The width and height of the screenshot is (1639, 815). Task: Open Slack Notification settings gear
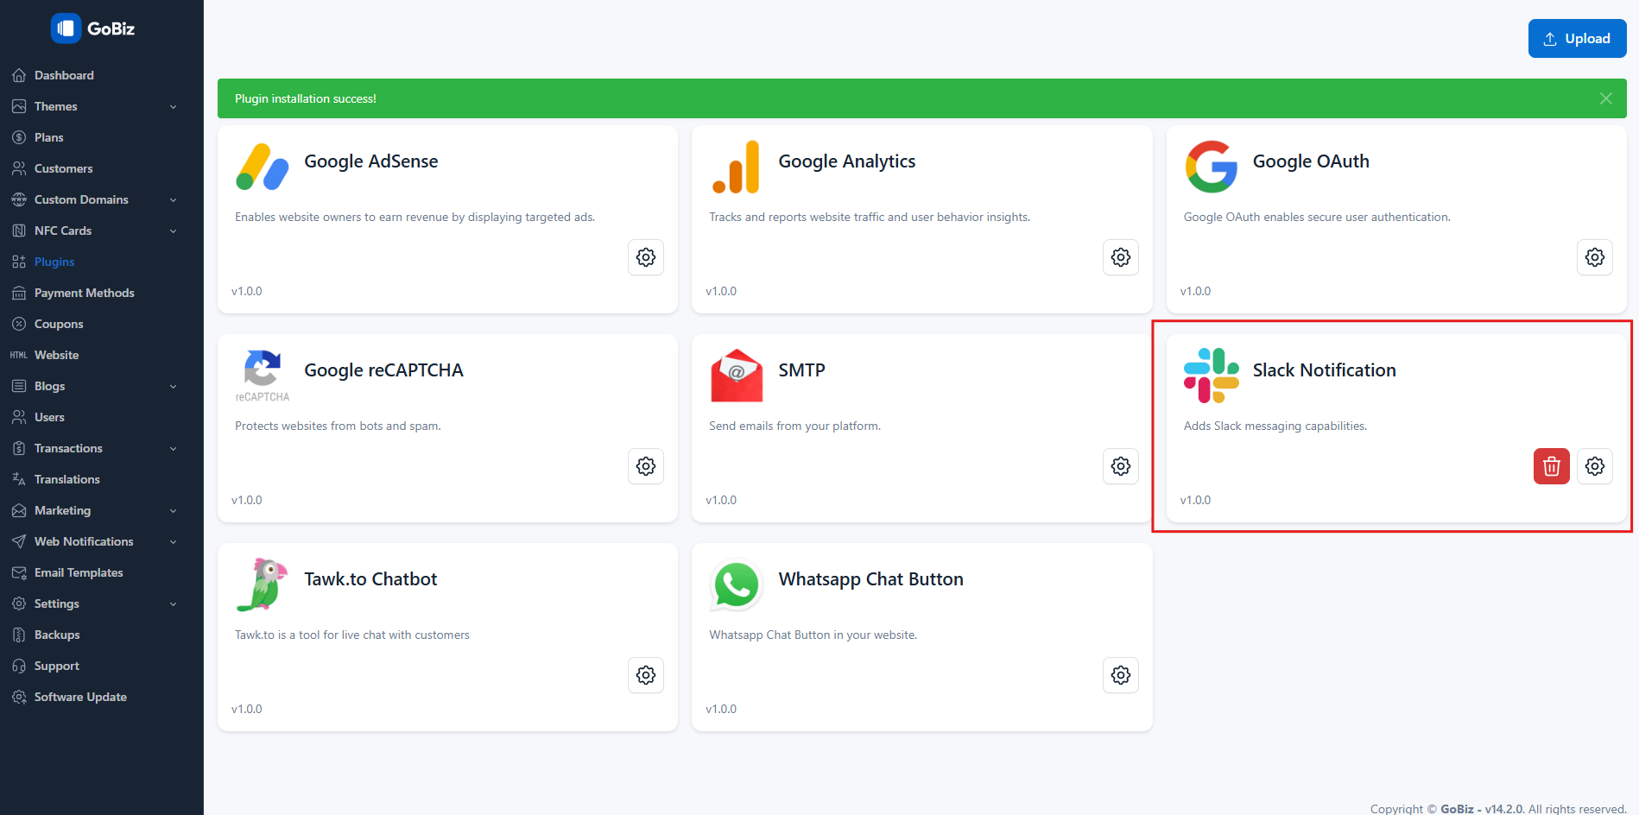point(1594,466)
